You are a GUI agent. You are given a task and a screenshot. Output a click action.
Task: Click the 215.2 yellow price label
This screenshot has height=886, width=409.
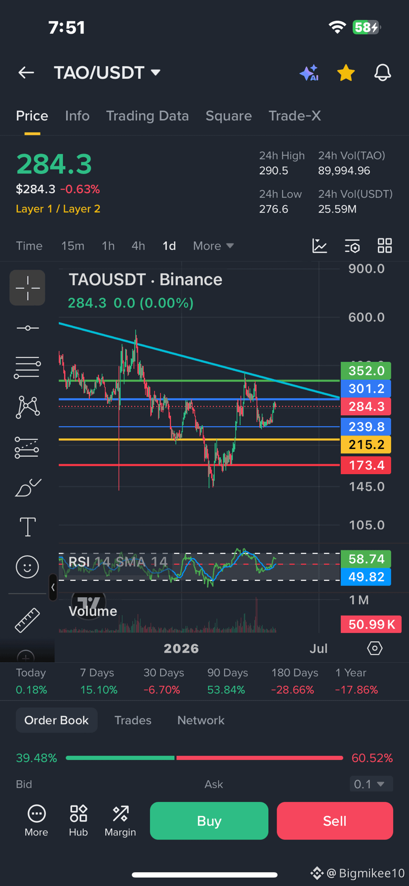coord(366,444)
